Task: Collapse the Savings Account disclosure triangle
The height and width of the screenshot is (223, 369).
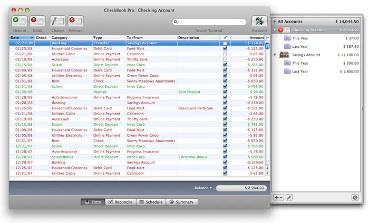Action: pyautogui.click(x=275, y=55)
